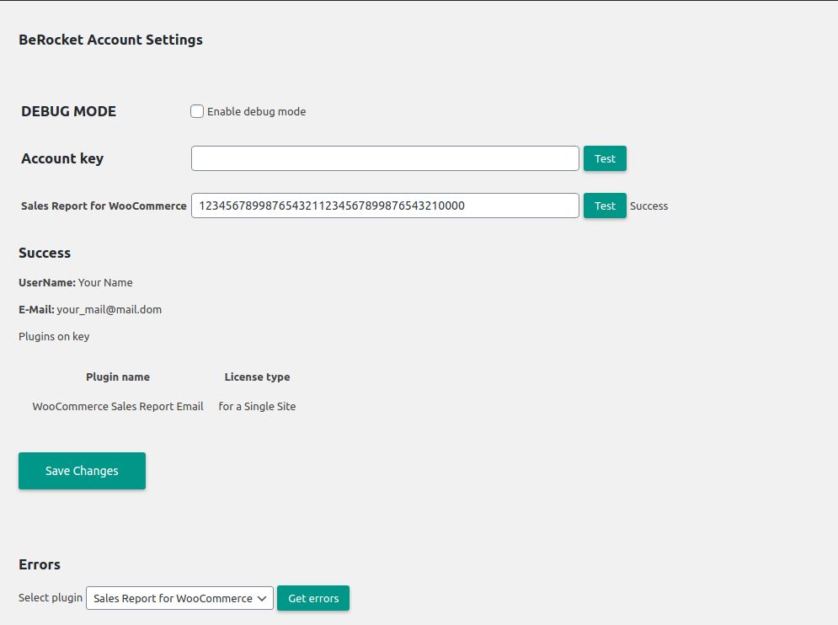Click the BeRocket Account Settings heading
This screenshot has height=625, width=838.
click(x=110, y=40)
